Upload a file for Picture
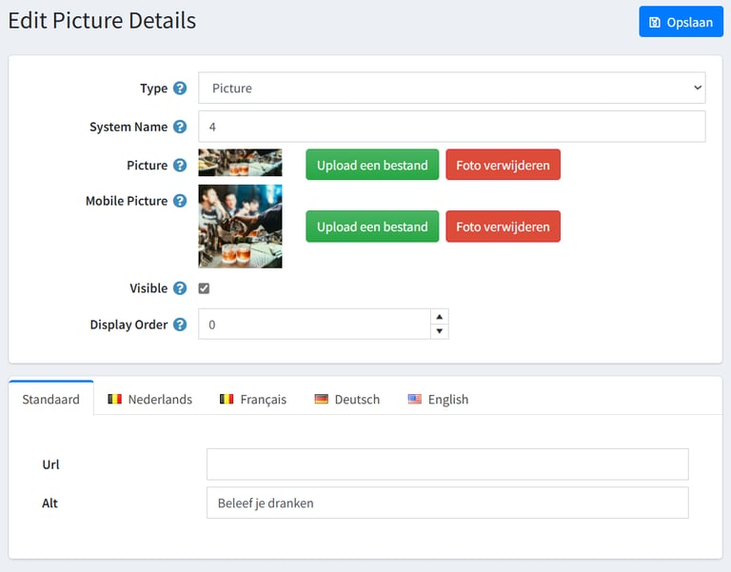This screenshot has height=572, width=731. [372, 165]
